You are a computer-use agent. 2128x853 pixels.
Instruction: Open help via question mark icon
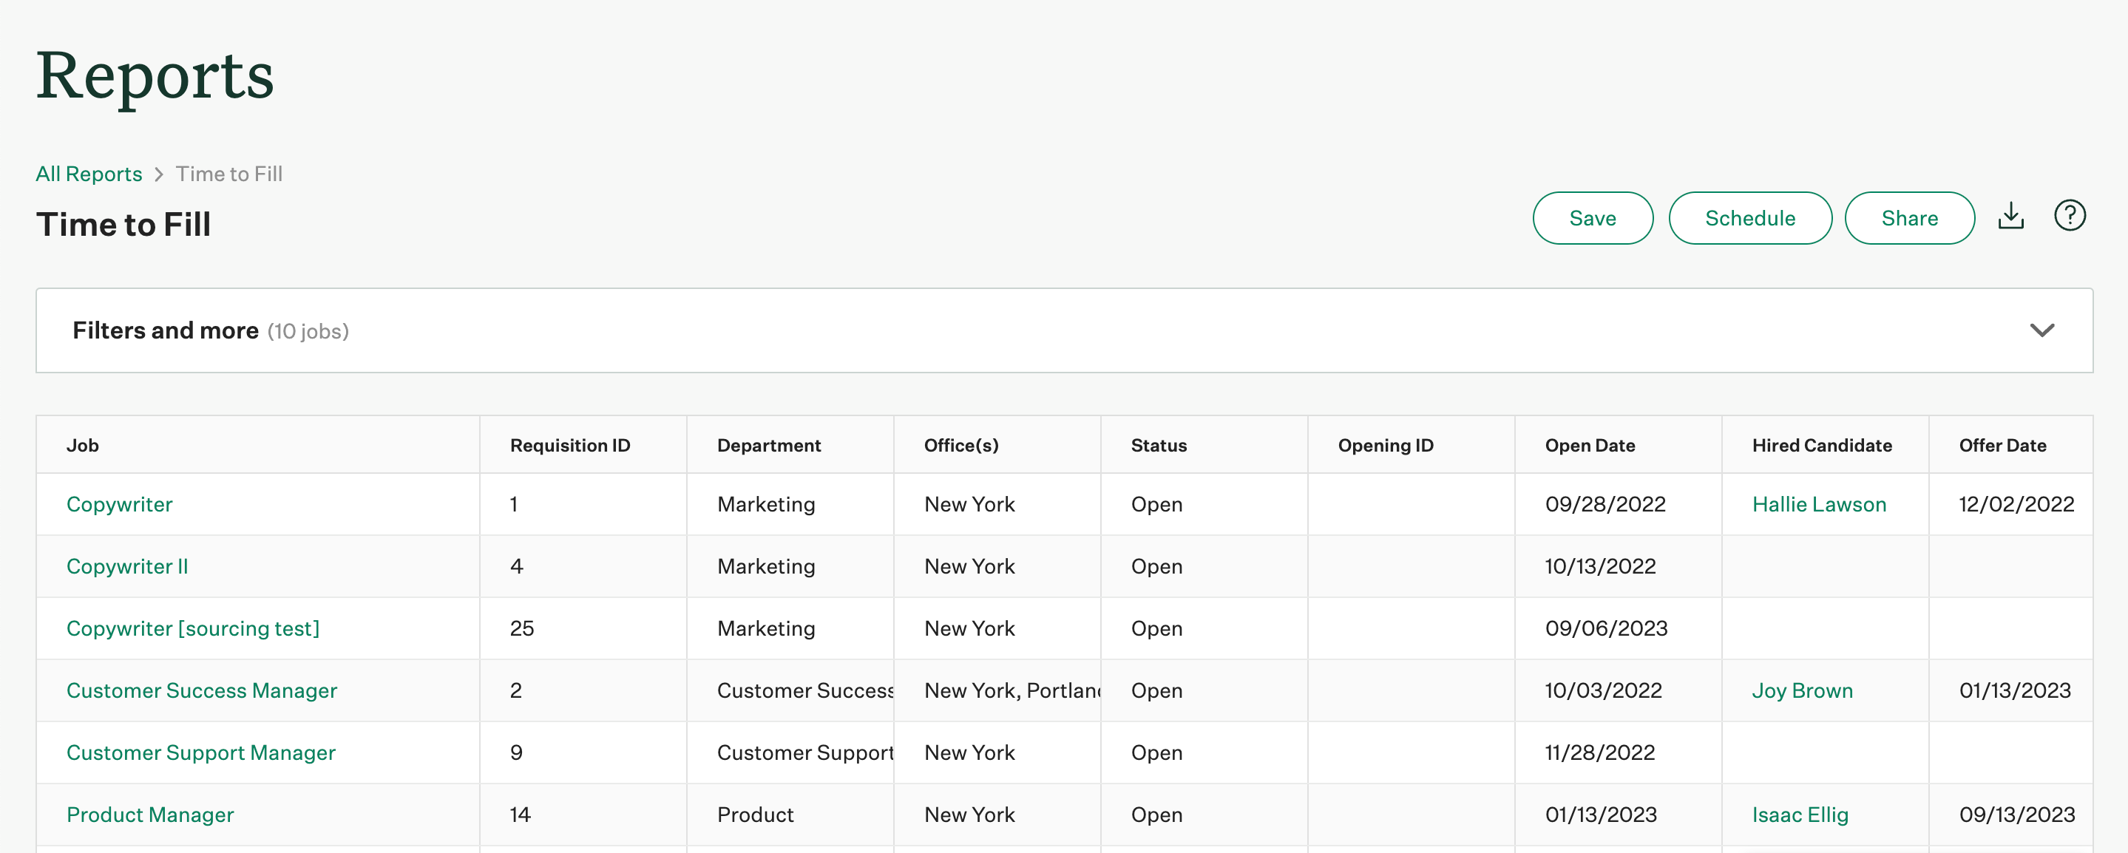point(2070,217)
